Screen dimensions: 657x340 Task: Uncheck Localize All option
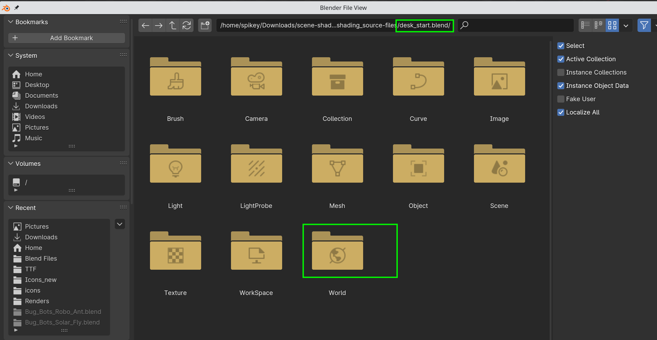(561, 112)
